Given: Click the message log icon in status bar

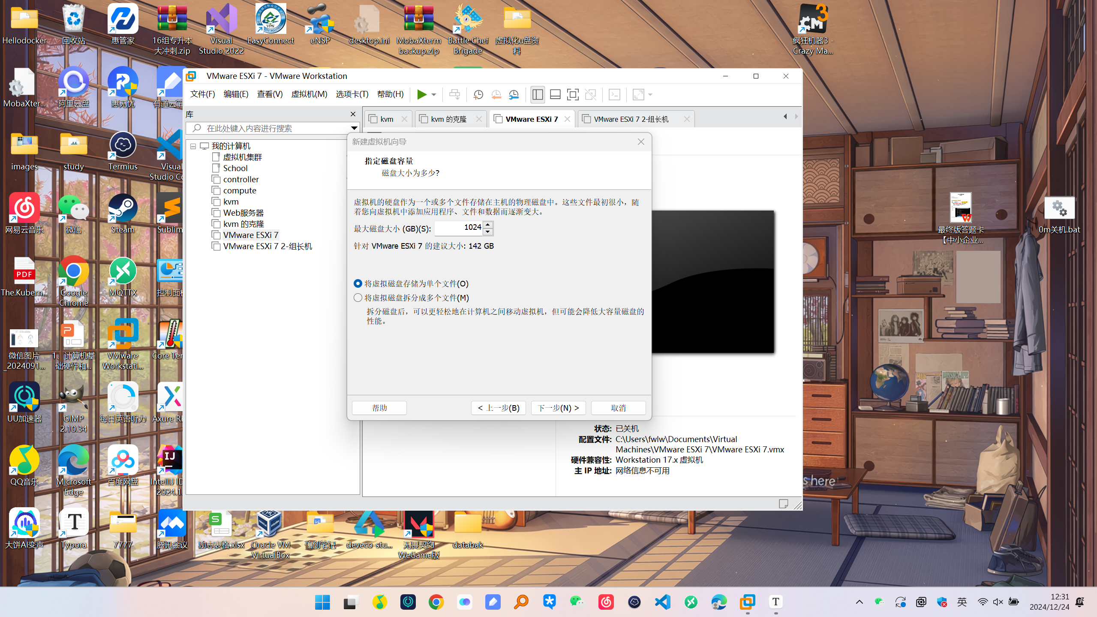Looking at the screenshot, I should pyautogui.click(x=783, y=504).
